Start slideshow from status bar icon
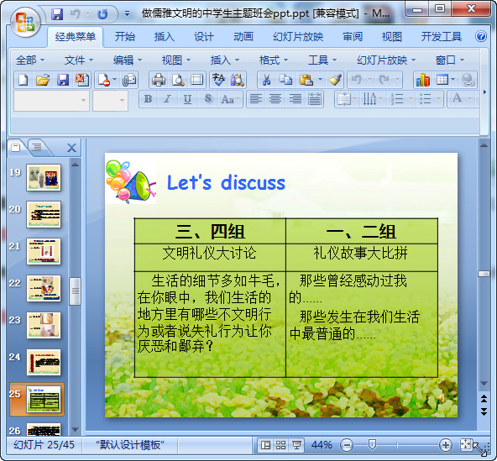This screenshot has height=461, width=497. (x=296, y=445)
